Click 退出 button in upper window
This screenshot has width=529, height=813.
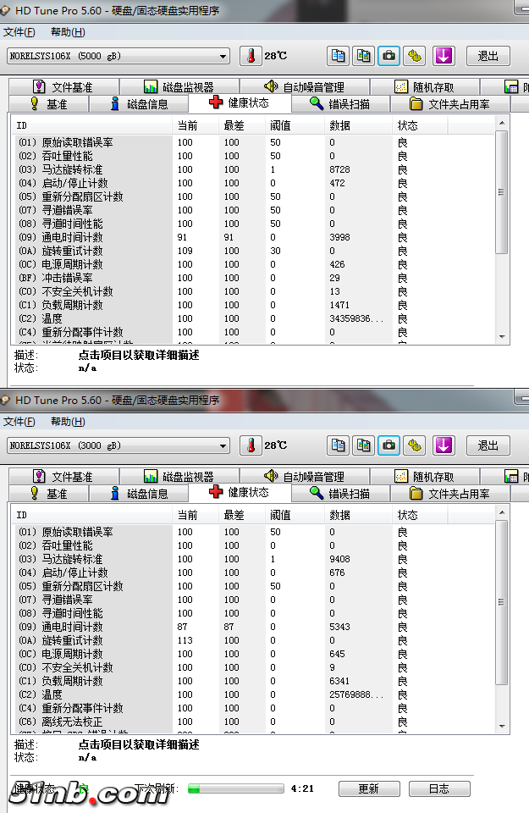[488, 56]
